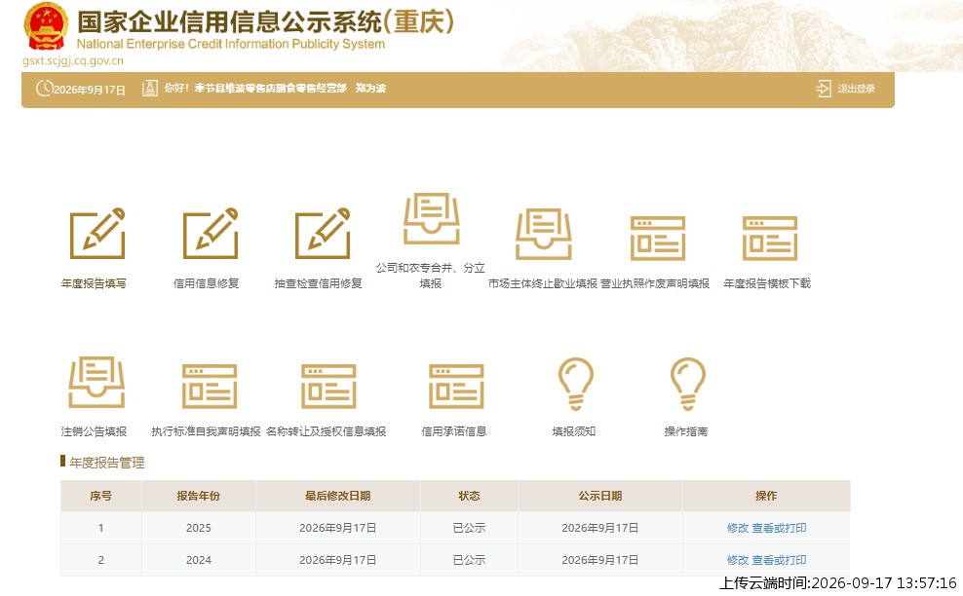Open 执行标准自我声明填报 form icon
The width and height of the screenshot is (963, 596).
[210, 386]
